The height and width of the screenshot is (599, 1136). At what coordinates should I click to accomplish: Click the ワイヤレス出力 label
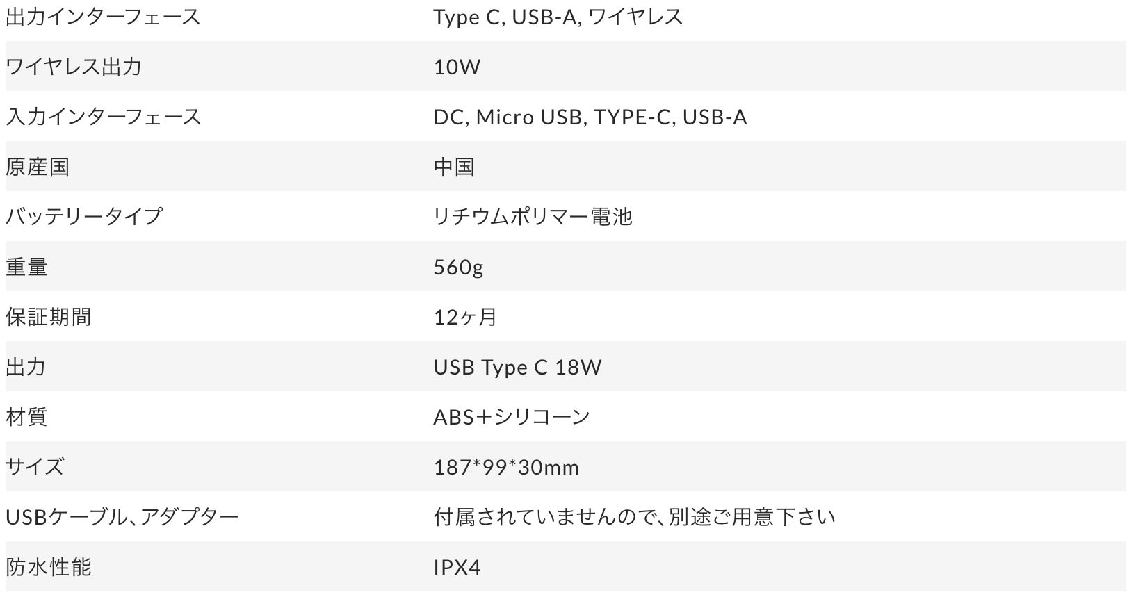coord(74,67)
